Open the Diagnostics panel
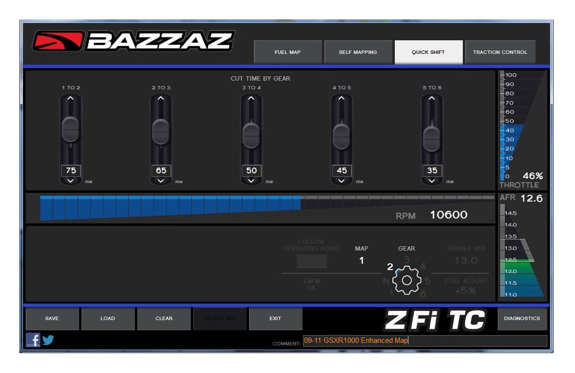This screenshot has width=575, height=373. click(522, 319)
